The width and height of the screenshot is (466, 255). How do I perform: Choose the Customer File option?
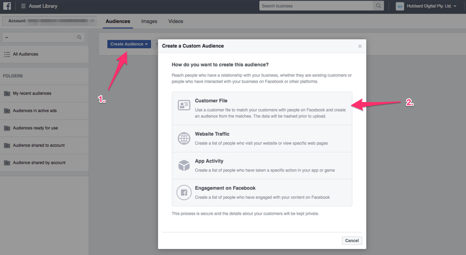[x=262, y=108]
